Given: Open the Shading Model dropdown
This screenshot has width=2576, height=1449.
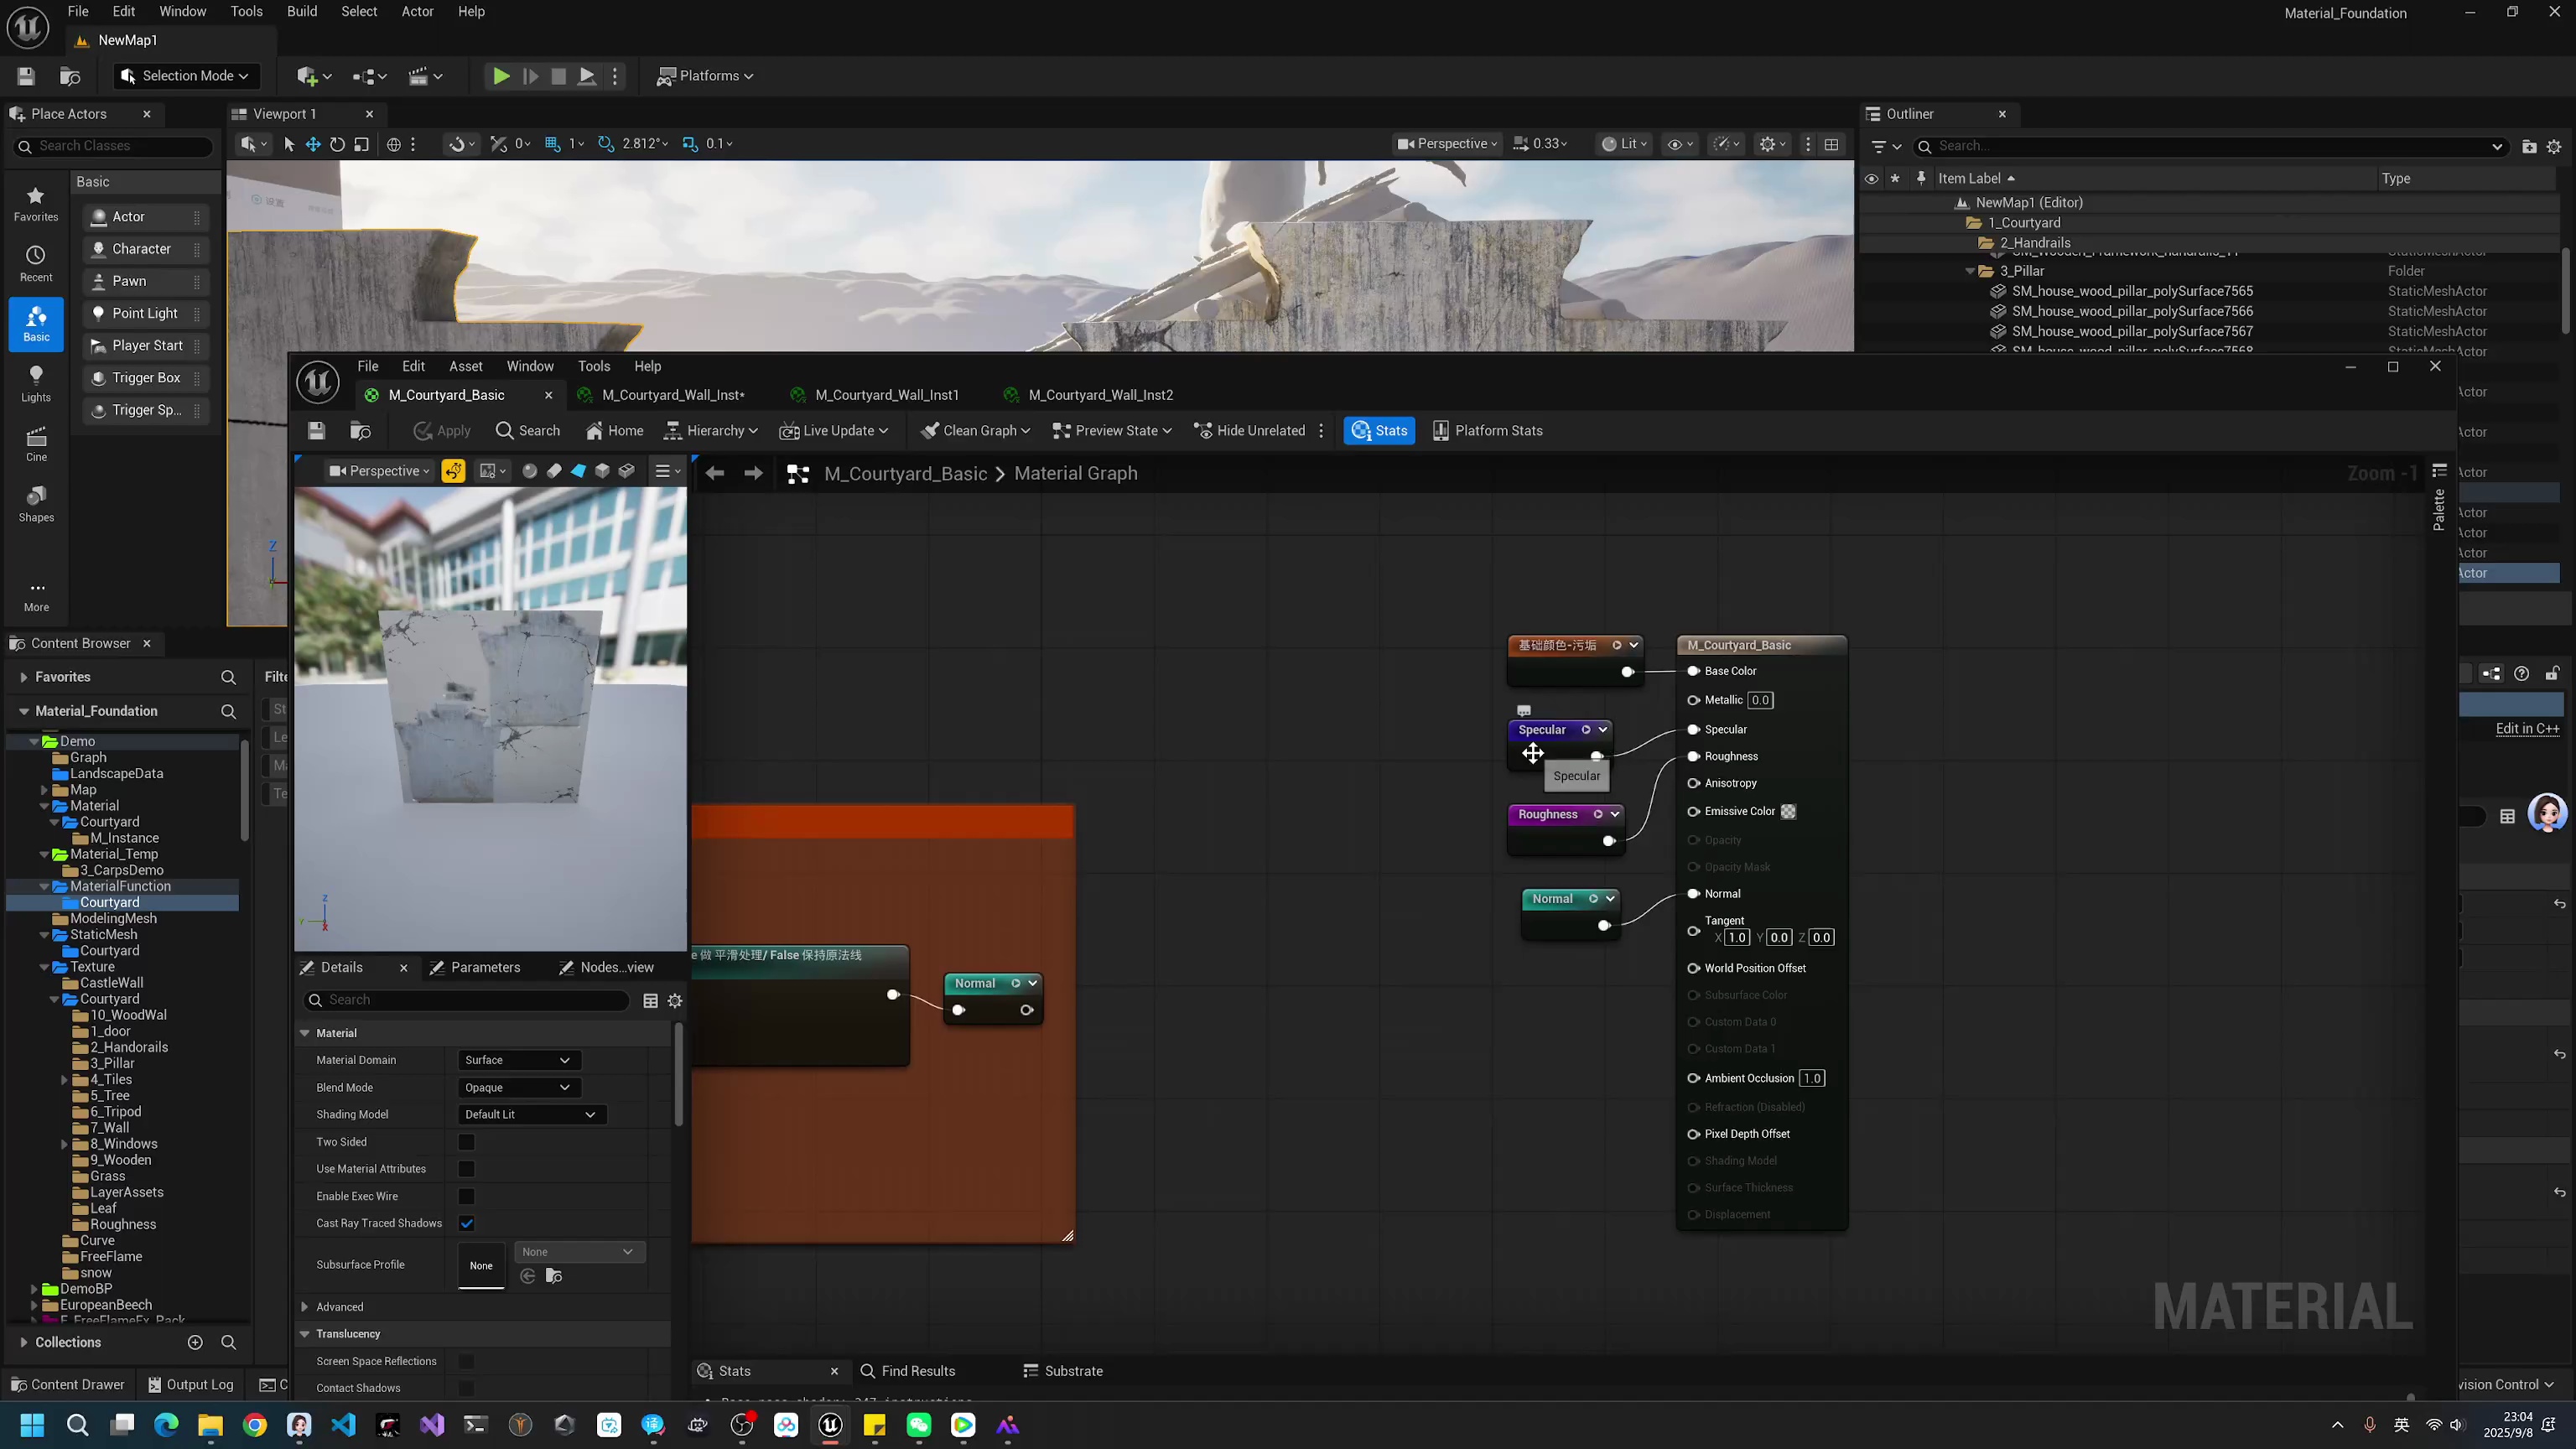Looking at the screenshot, I should [x=531, y=1115].
